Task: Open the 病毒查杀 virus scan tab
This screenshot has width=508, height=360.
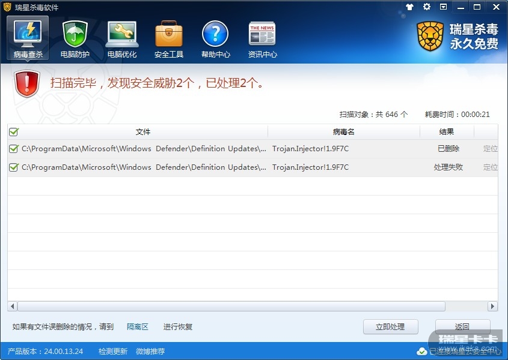Action: click(x=28, y=38)
